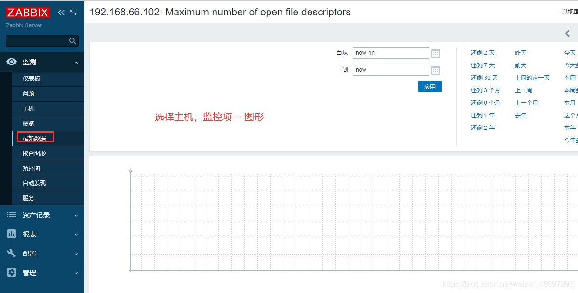Open the 拓扑图 menu item
578x293 pixels.
pos(48,168)
